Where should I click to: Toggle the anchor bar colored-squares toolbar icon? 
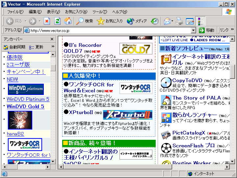pos(200,21)
